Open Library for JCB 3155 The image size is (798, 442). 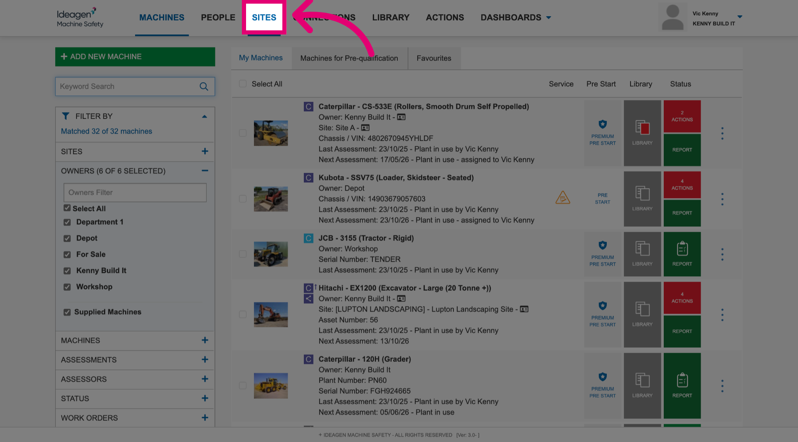(x=642, y=254)
